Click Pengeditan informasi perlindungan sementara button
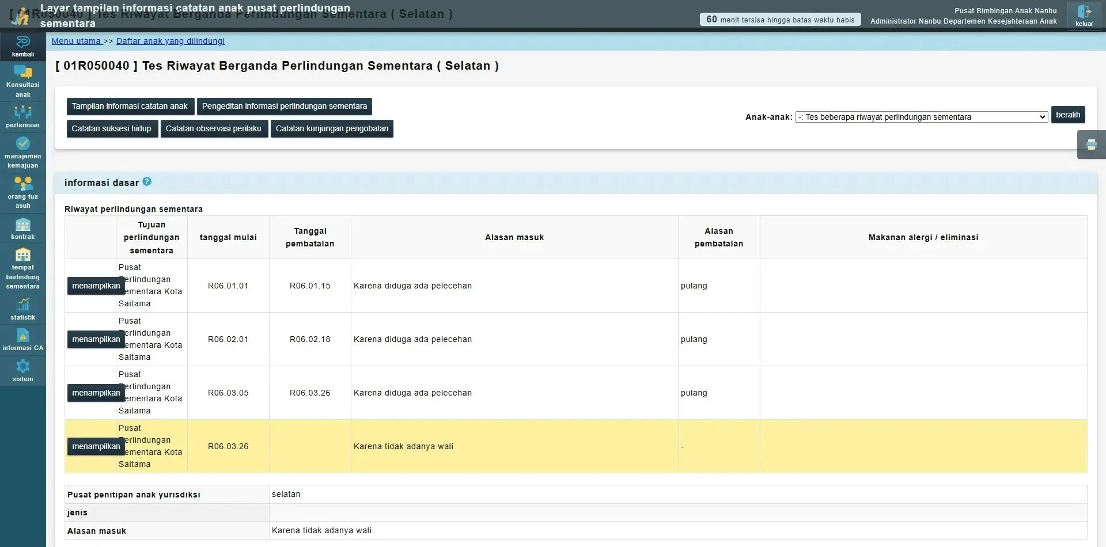1106x547 pixels. 285,107
